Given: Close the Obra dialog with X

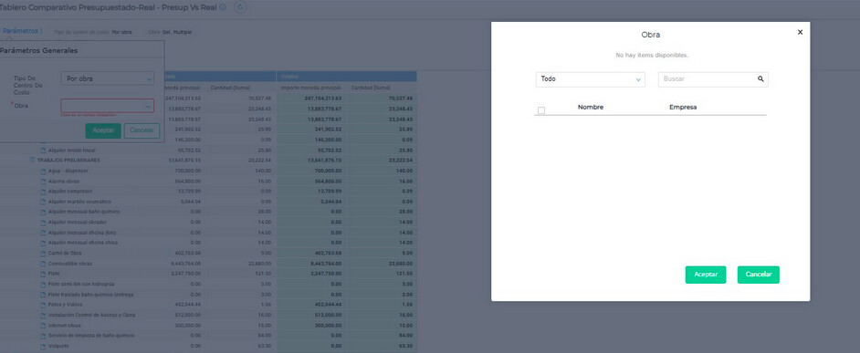Looking at the screenshot, I should [x=800, y=32].
